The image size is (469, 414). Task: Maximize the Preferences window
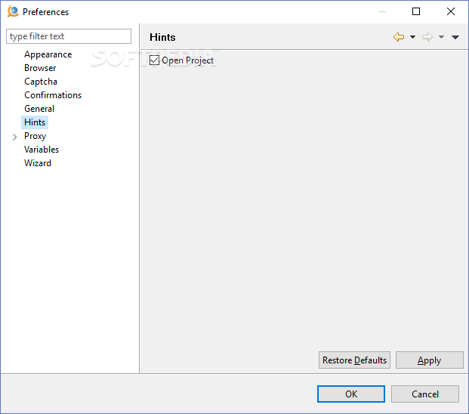(416, 11)
